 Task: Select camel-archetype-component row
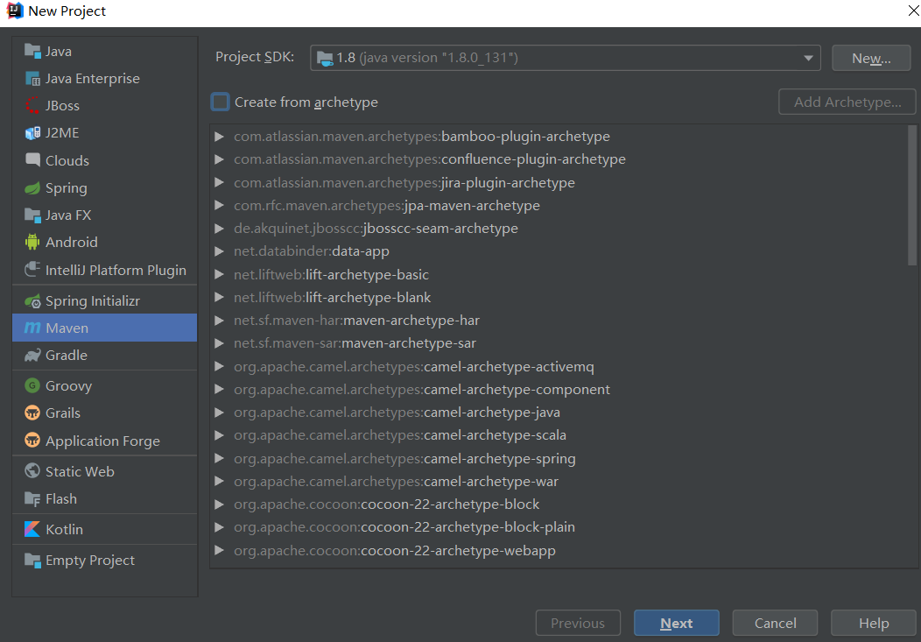[x=559, y=390]
